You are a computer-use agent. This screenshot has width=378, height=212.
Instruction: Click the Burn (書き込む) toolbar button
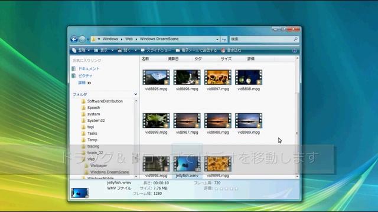pyautogui.click(x=231, y=50)
